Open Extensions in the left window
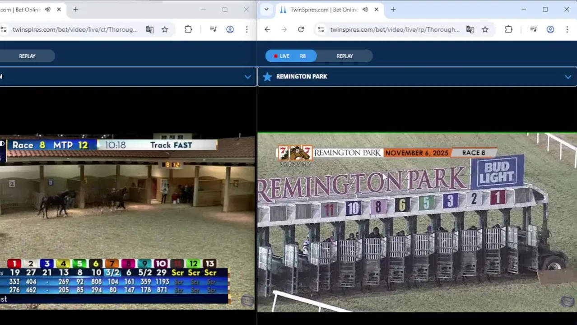577x325 pixels. [188, 29]
